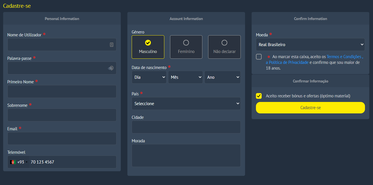This screenshot has width=373, height=185.
Task: Open the Termos e Condições link
Action: 345,57
